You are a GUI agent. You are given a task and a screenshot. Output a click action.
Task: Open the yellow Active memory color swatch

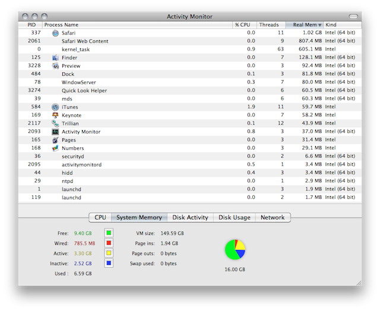pos(109,253)
